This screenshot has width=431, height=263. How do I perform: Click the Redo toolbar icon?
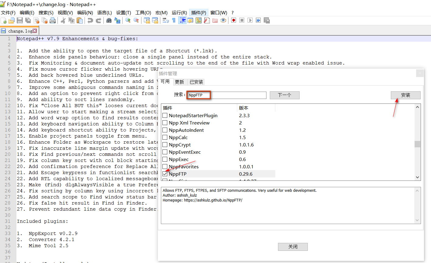tap(99, 20)
